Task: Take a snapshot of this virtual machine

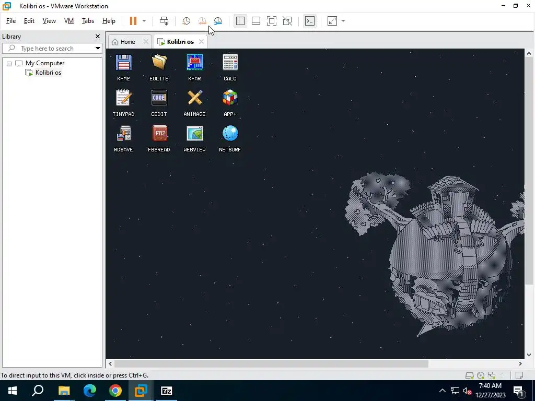Action: 187,21
